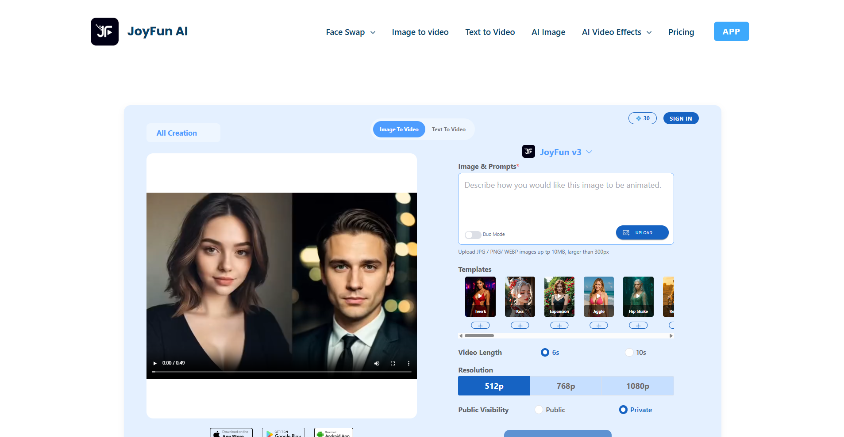
Task: Click the JoyFun AI logo icon
Action: pos(104,31)
